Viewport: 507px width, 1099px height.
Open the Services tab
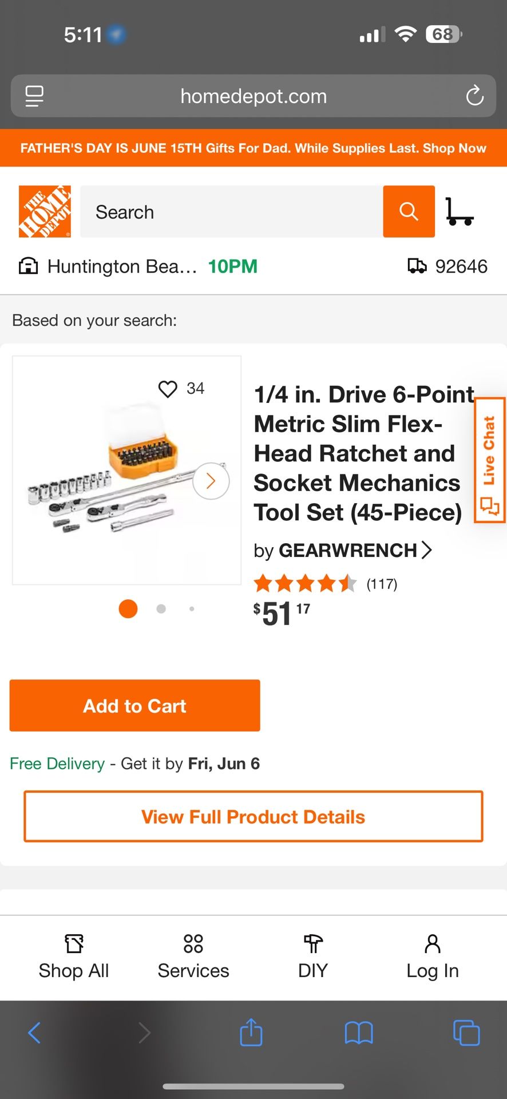click(193, 957)
